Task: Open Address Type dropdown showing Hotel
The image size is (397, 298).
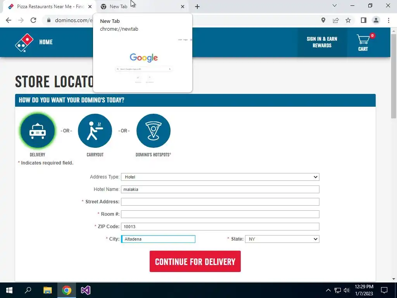Action: (x=220, y=177)
